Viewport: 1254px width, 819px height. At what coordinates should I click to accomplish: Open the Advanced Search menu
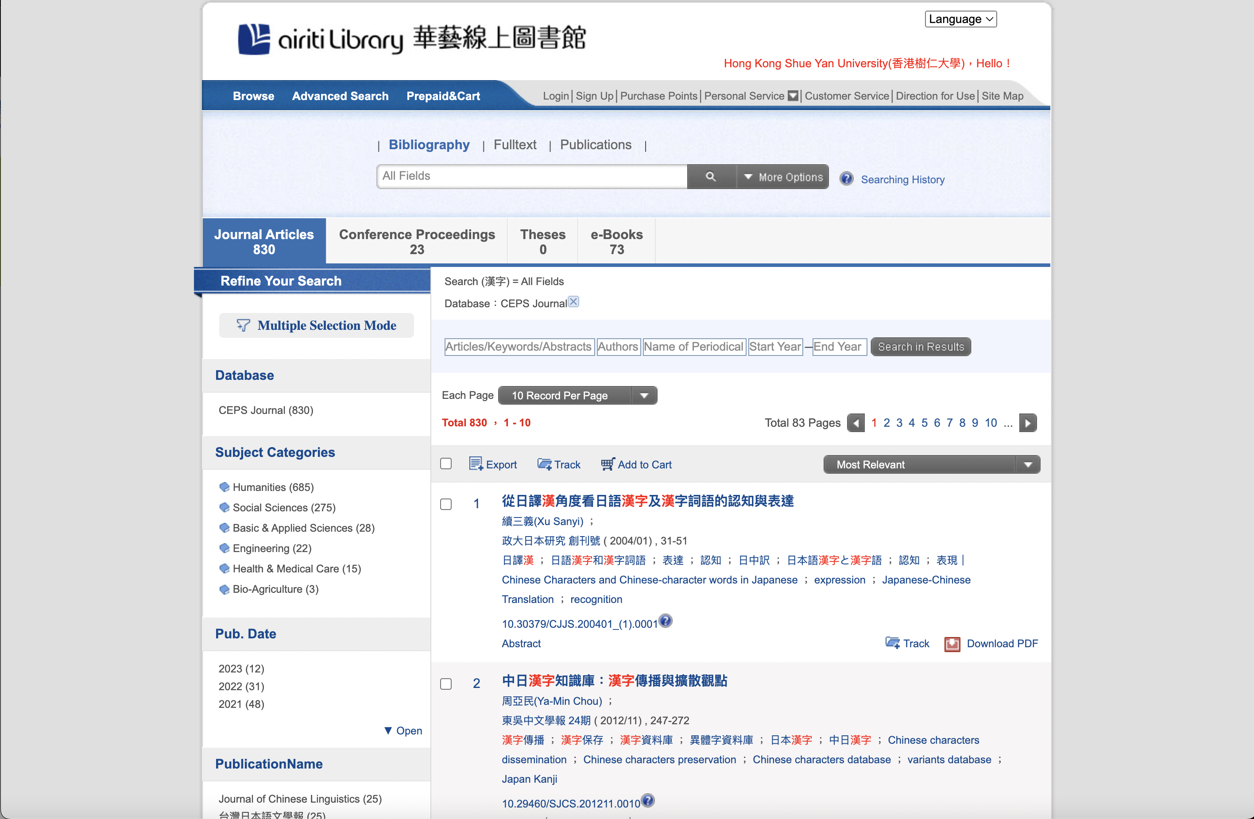pyautogui.click(x=340, y=96)
